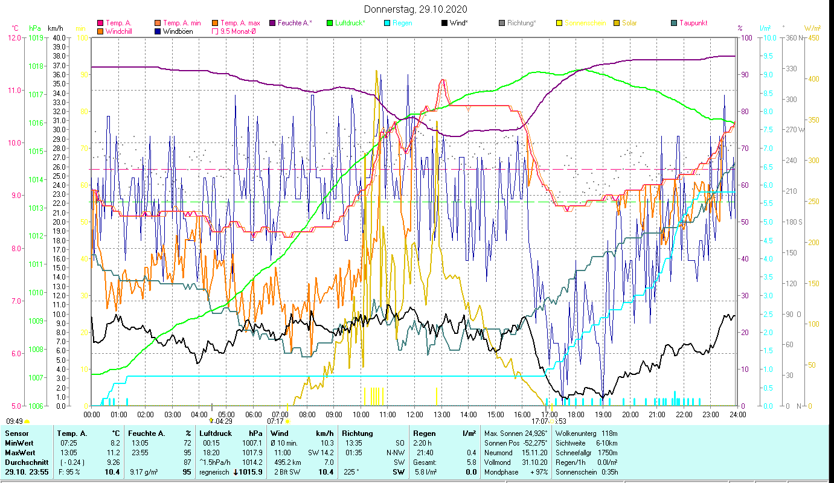Click the 'Wind' column header in table
Image resolution: width=834 pixels, height=483 pixels.
tap(280, 433)
